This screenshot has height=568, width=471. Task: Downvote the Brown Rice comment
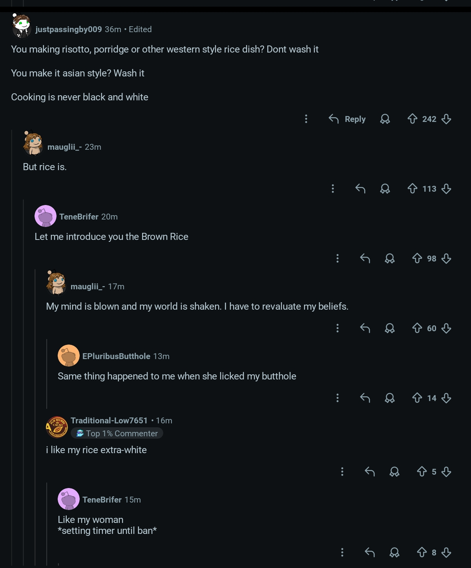coord(446,258)
